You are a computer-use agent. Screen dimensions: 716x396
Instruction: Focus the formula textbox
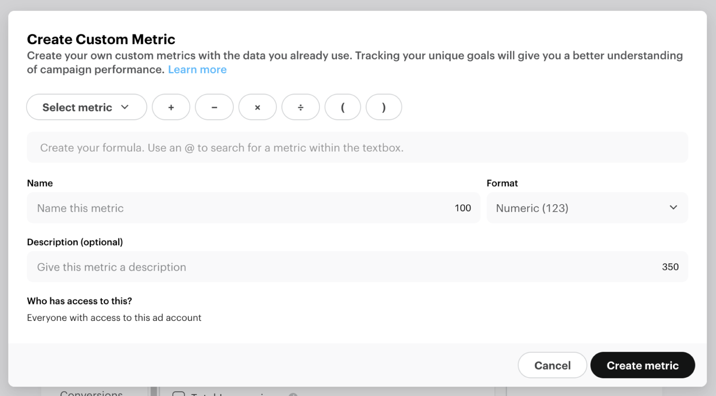(357, 147)
